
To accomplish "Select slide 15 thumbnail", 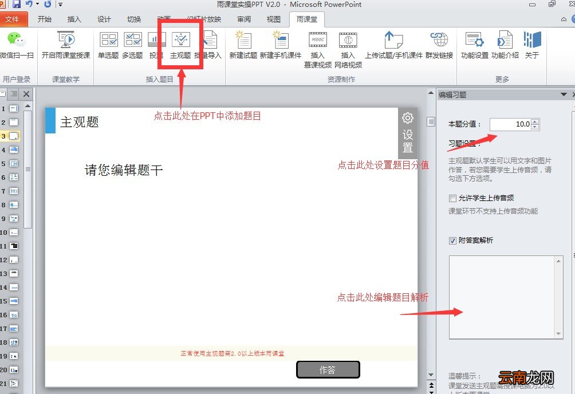I will coord(14,301).
